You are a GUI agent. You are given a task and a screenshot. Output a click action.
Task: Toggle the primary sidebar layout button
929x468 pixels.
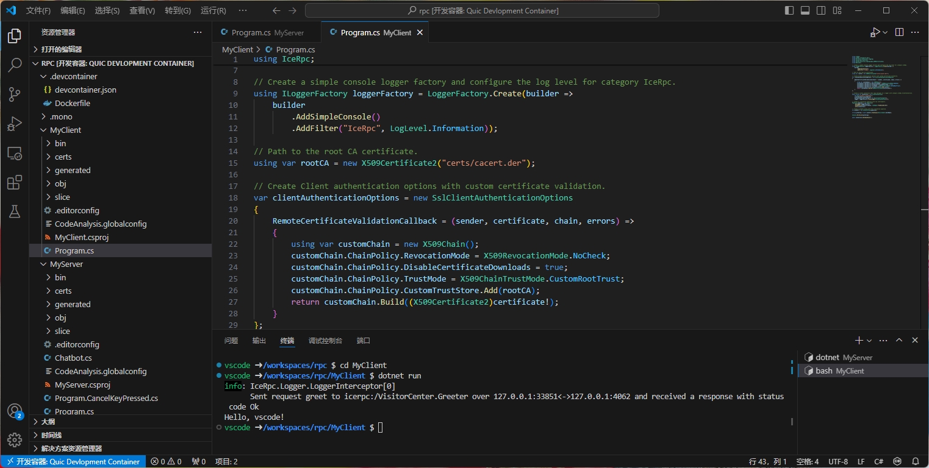point(790,10)
